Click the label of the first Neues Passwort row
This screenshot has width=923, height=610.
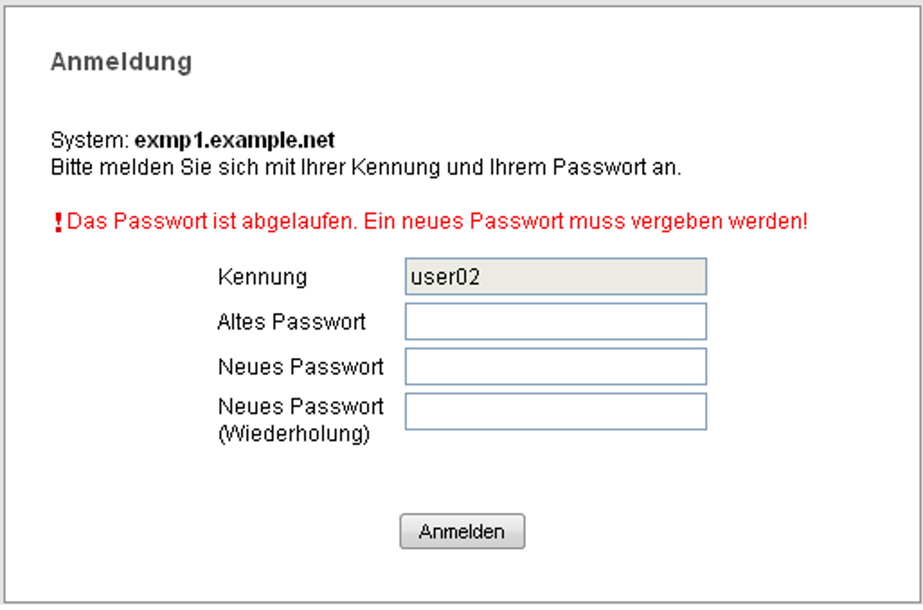(301, 367)
